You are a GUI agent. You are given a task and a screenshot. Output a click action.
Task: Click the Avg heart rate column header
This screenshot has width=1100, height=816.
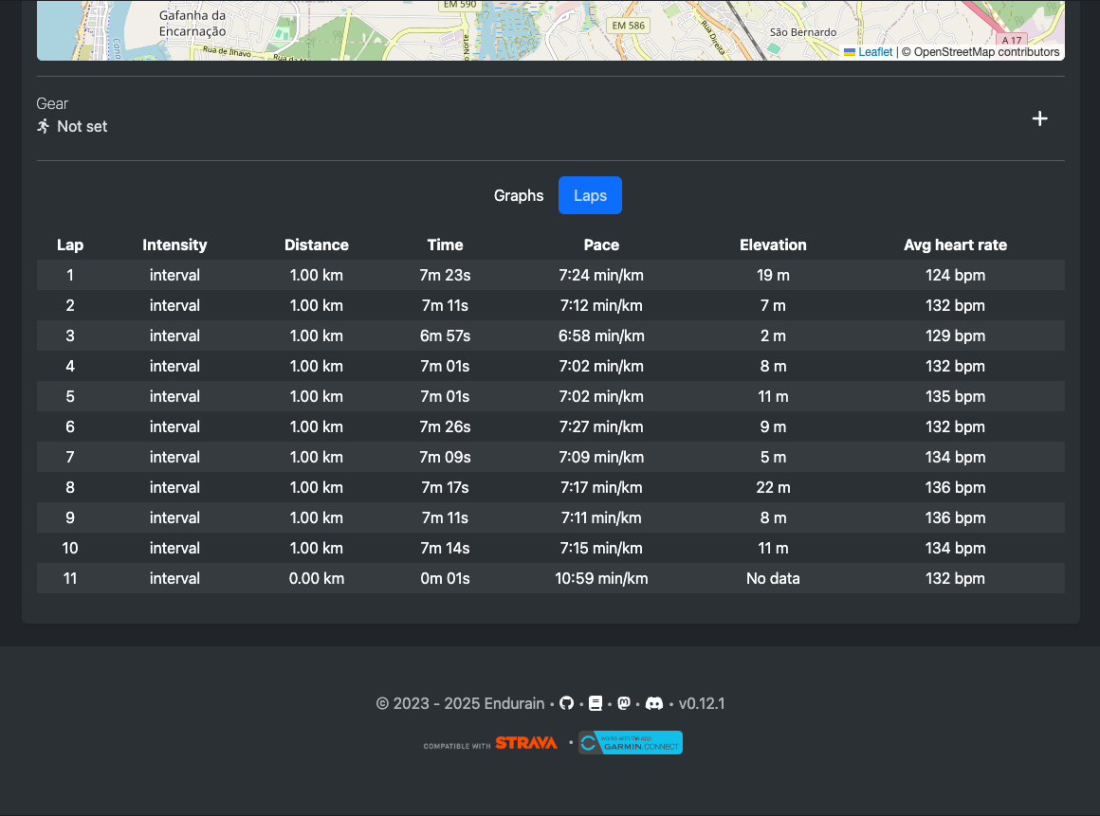956,245
